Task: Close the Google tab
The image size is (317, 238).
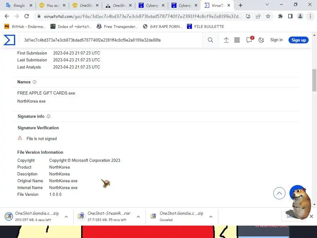Action: point(31,6)
